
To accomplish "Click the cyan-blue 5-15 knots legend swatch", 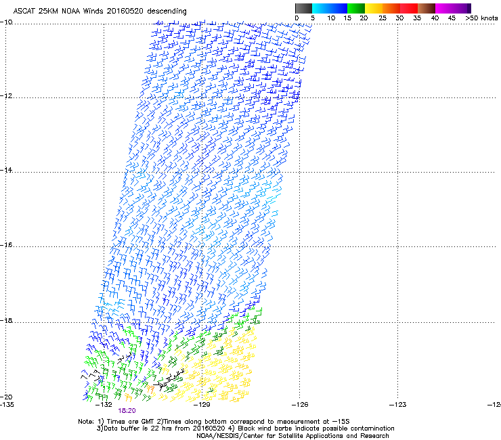I will 330,8.
